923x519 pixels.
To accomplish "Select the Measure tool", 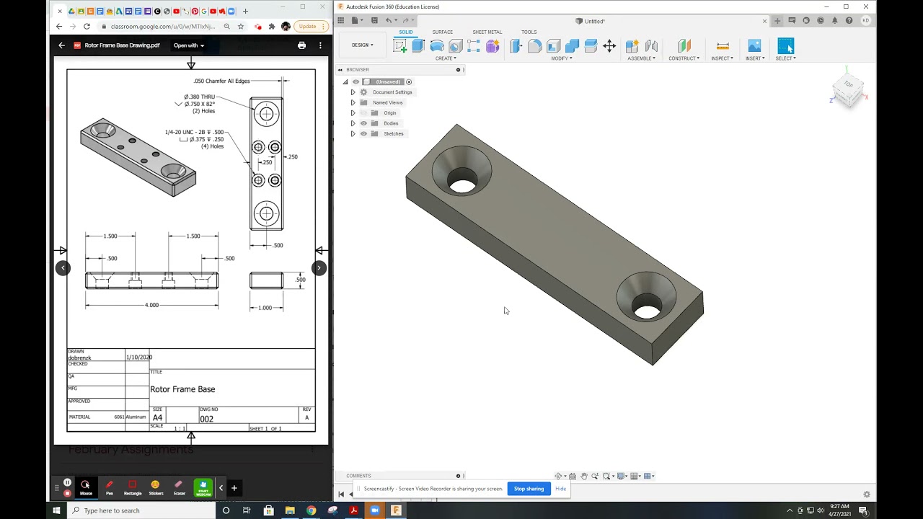I will [723, 46].
